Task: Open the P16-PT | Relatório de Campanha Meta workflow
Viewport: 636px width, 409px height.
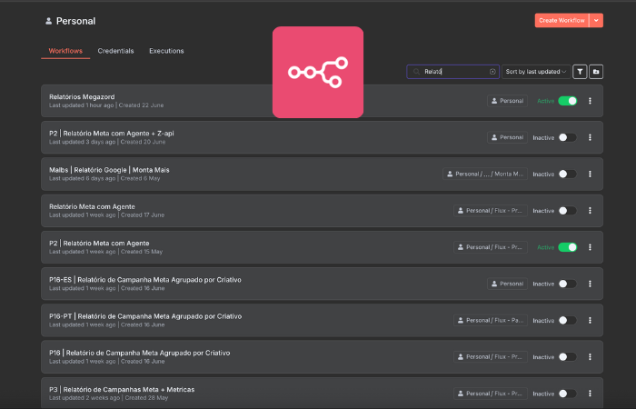Action: tap(145, 316)
